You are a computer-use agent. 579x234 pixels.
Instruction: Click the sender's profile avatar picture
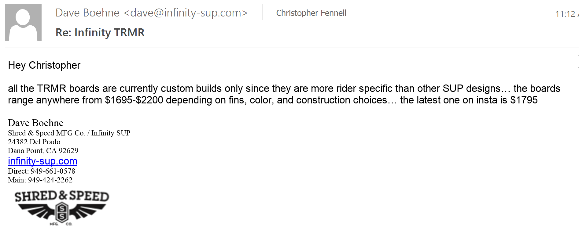click(x=23, y=23)
